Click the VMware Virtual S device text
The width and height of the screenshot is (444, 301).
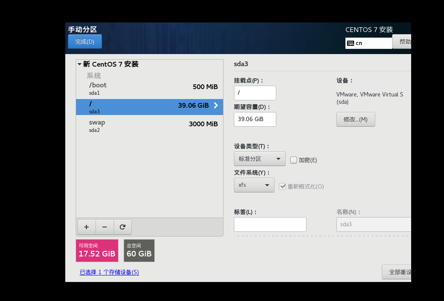click(370, 98)
